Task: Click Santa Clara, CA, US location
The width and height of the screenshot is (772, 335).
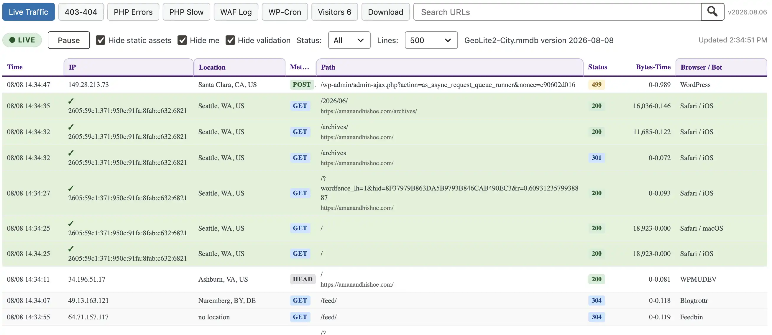Action: tap(227, 85)
